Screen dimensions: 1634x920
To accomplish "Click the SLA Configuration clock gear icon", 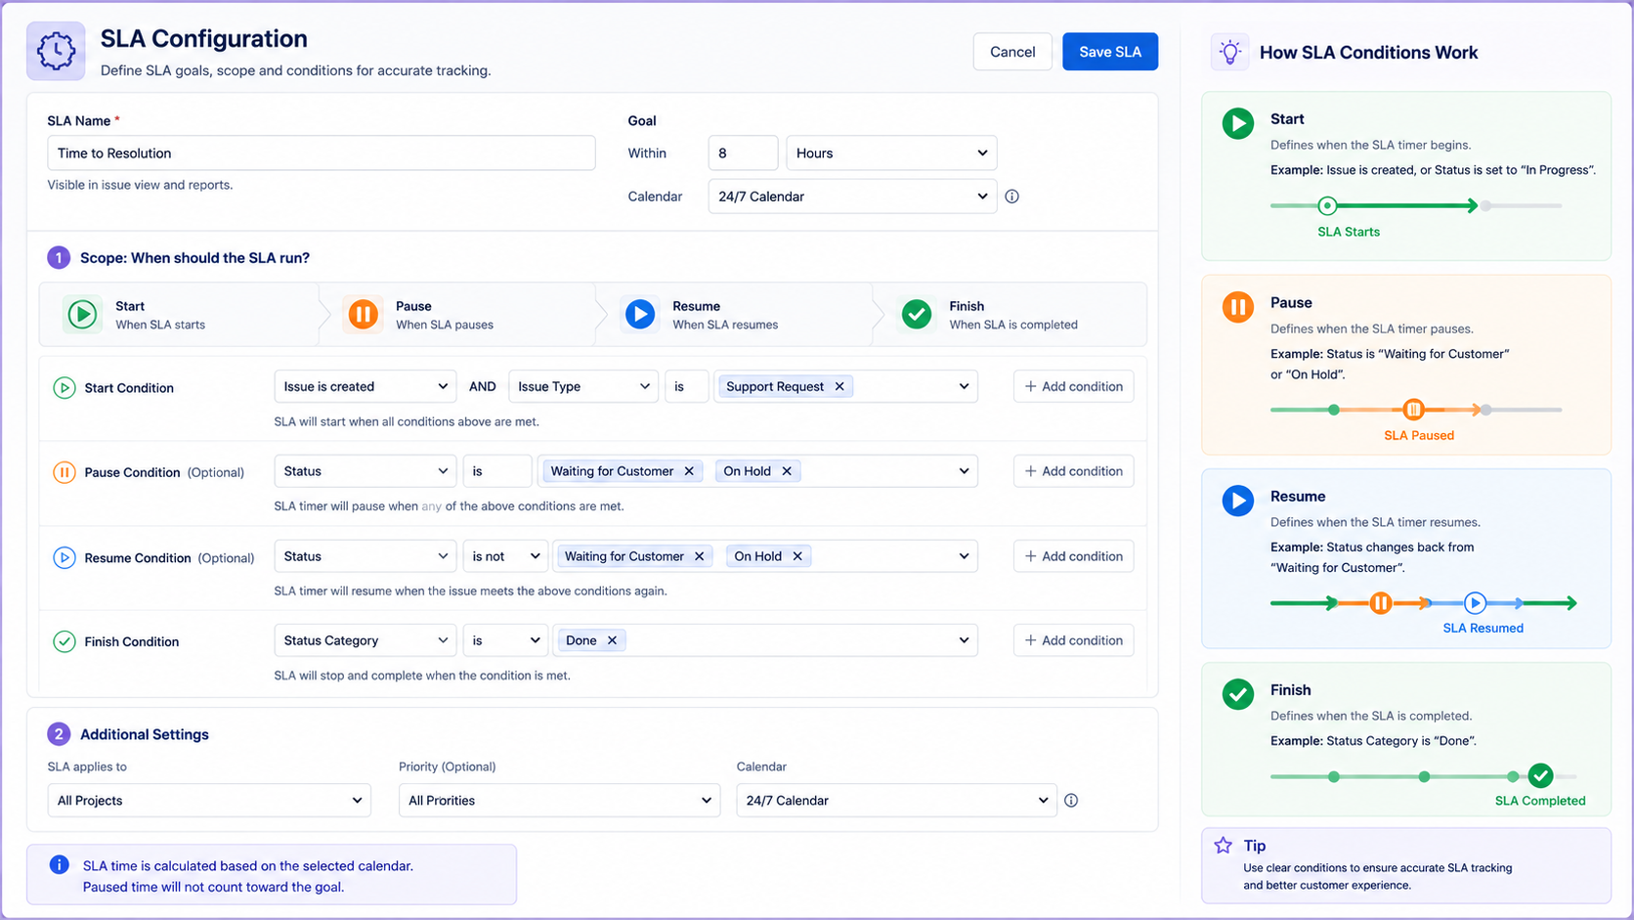I will pos(56,51).
